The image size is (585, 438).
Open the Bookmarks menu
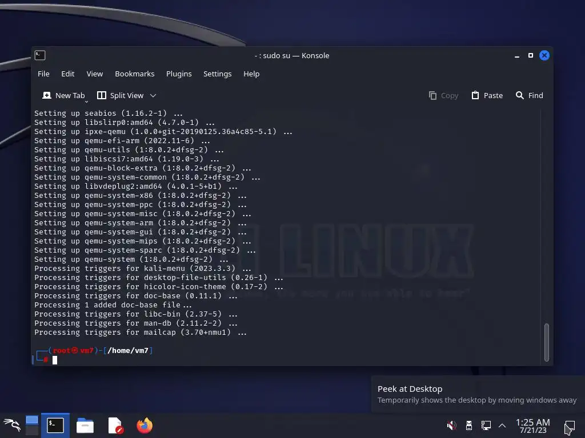coord(135,74)
